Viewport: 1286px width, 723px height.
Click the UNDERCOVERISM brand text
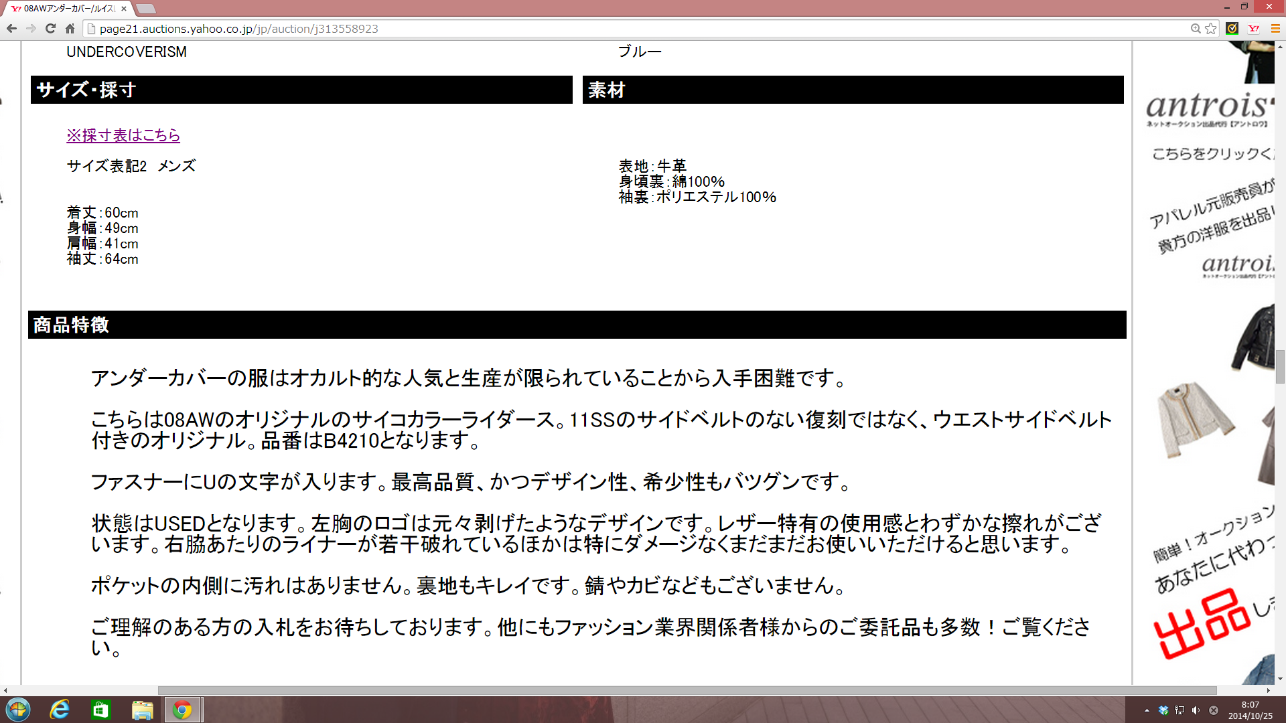(x=127, y=52)
